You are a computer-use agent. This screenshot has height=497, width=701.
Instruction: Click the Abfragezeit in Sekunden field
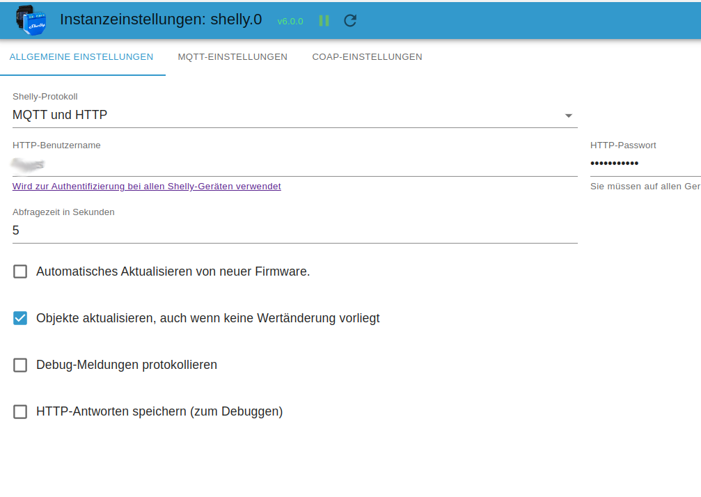click(295, 230)
